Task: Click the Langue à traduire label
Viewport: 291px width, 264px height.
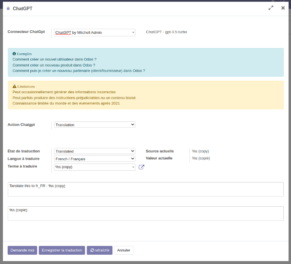Action: click(23, 159)
